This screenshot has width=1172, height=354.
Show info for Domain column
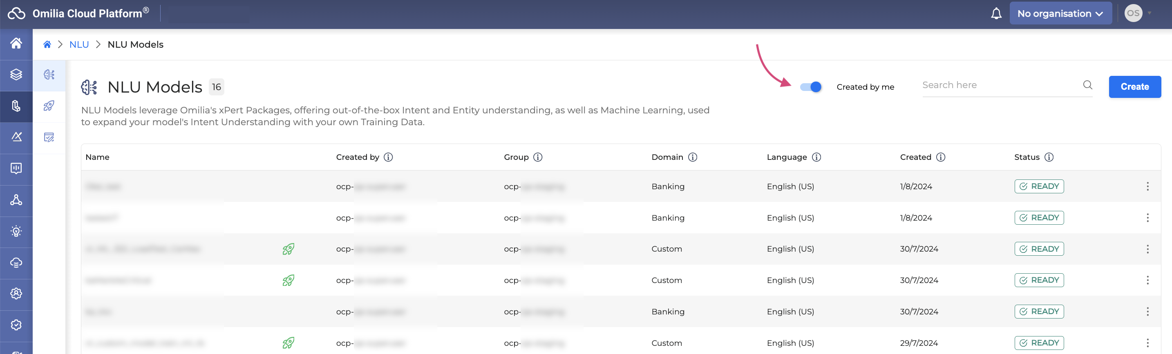tap(693, 157)
